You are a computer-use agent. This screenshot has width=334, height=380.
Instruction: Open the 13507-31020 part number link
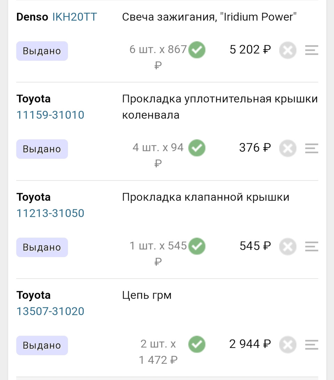click(x=50, y=311)
